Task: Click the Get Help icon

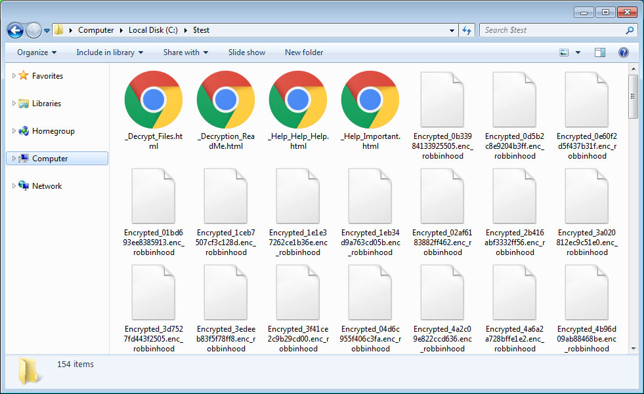Action: 622,52
